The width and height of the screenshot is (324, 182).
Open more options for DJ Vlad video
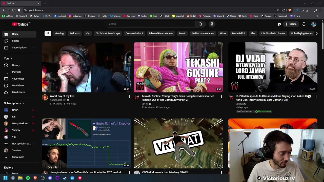click(x=316, y=96)
